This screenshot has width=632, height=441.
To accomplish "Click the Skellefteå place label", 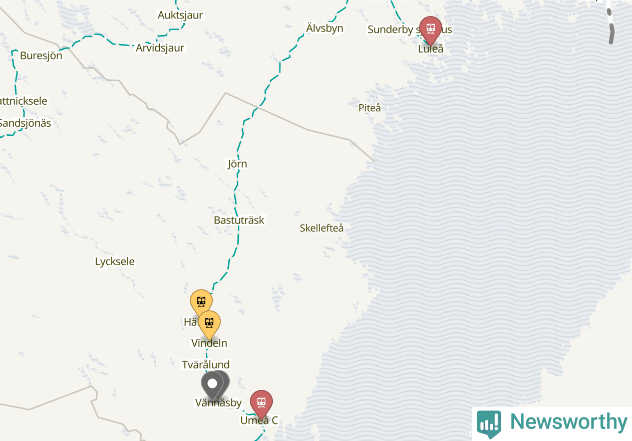I will coord(322,229).
